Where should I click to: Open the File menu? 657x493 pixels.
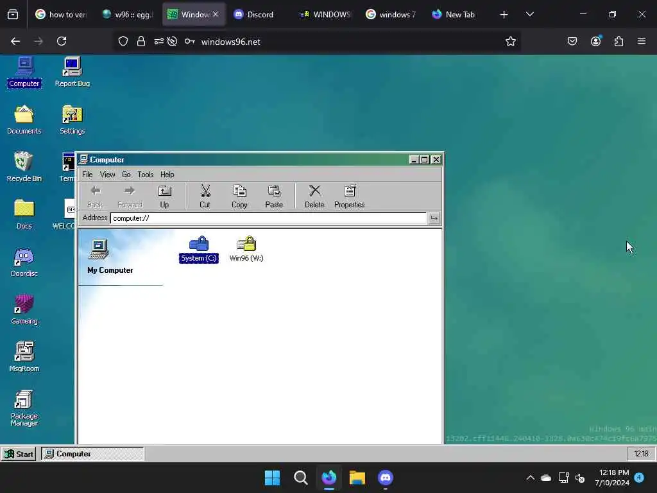click(x=87, y=175)
